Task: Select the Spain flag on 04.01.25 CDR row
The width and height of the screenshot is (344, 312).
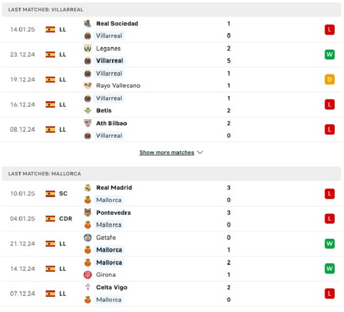Action: click(50, 219)
